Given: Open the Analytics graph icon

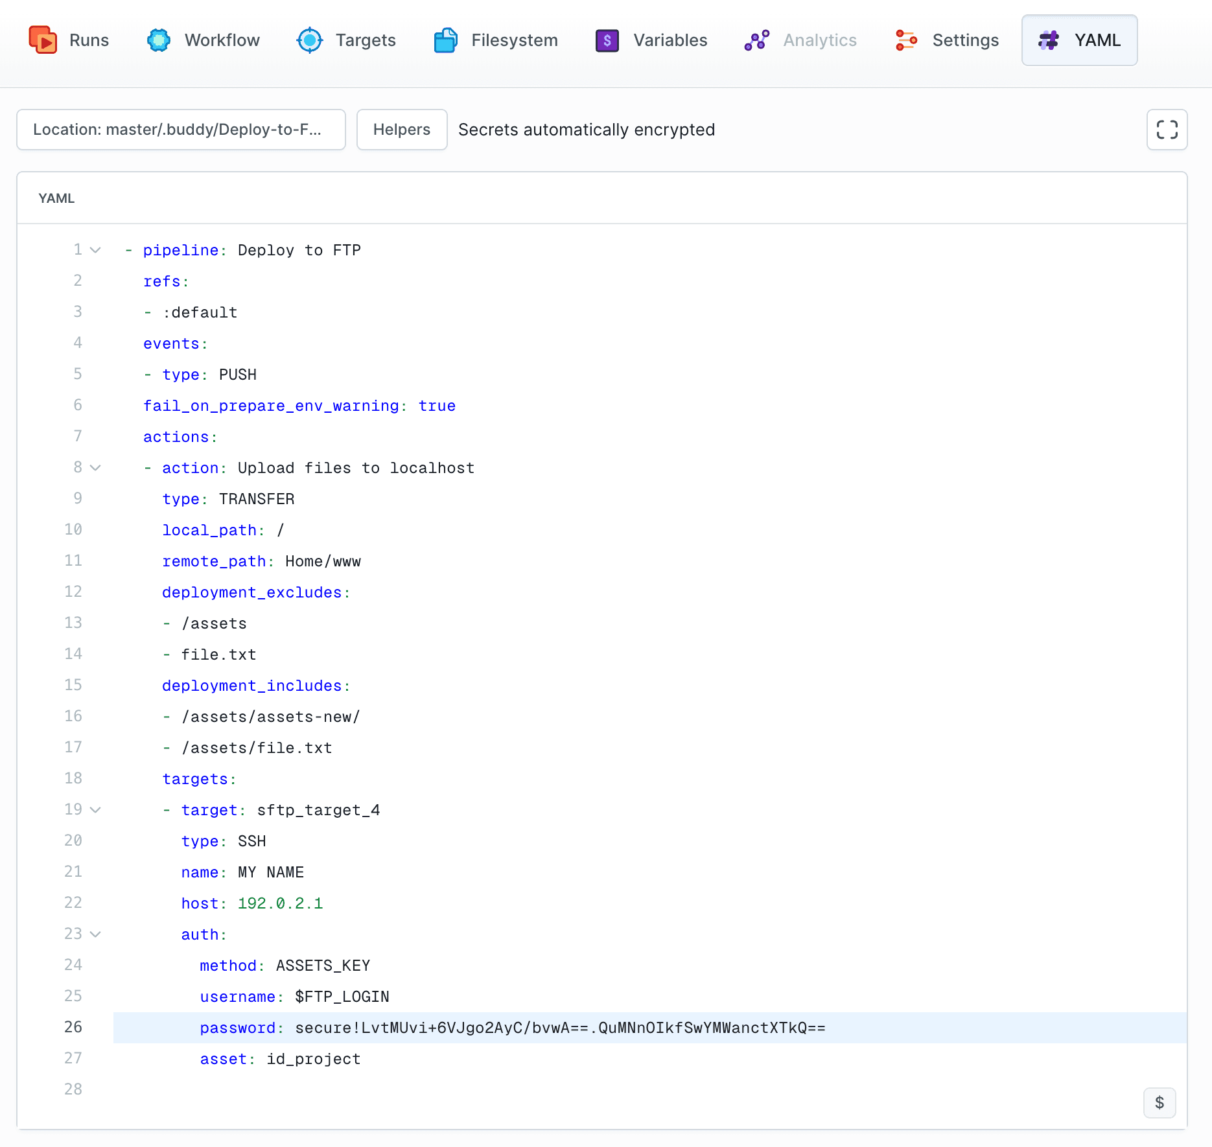Looking at the screenshot, I should [x=756, y=40].
